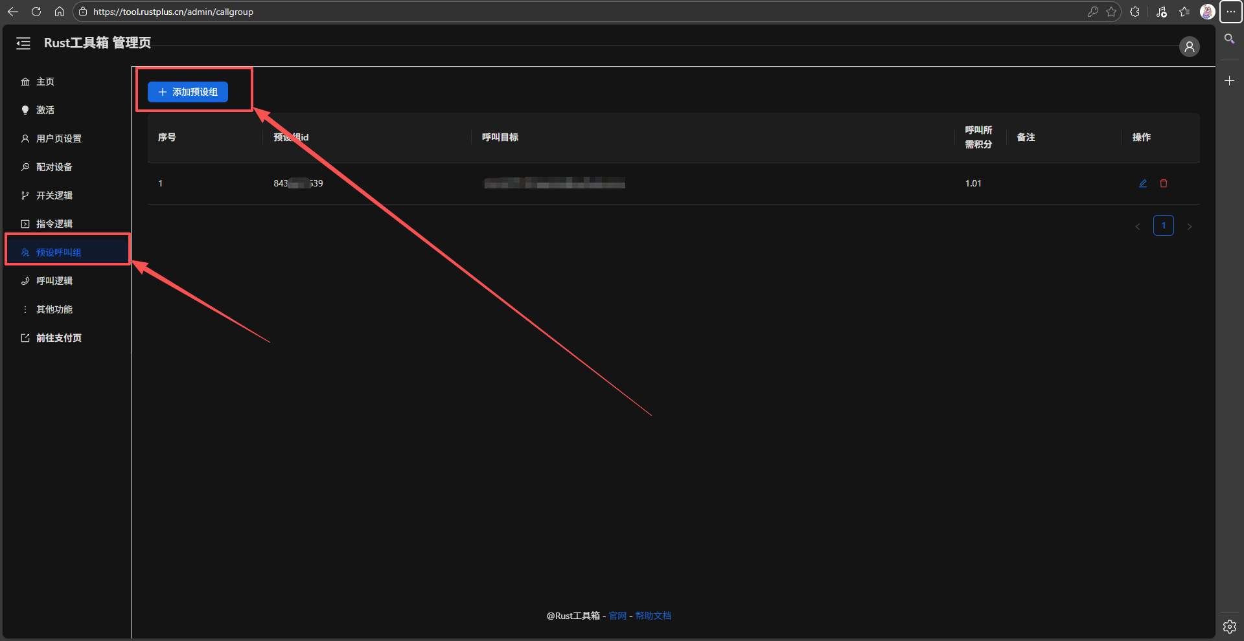Open browser sidebar settings gear
The width and height of the screenshot is (1244, 641).
tap(1229, 626)
